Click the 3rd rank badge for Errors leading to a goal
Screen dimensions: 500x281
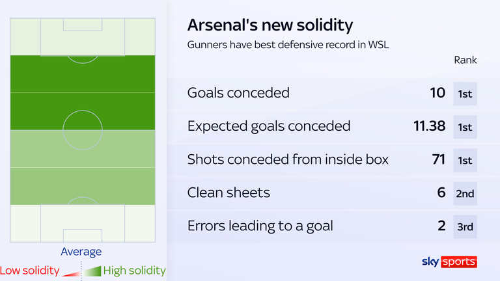[x=465, y=226]
